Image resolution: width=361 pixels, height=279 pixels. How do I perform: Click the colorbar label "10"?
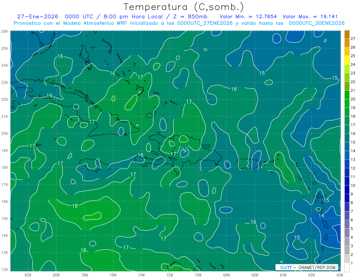point(353,185)
